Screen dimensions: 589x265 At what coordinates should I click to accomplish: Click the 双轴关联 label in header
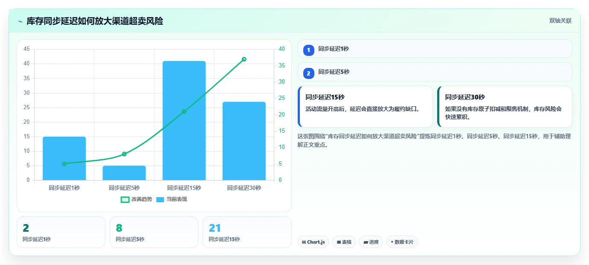point(560,21)
